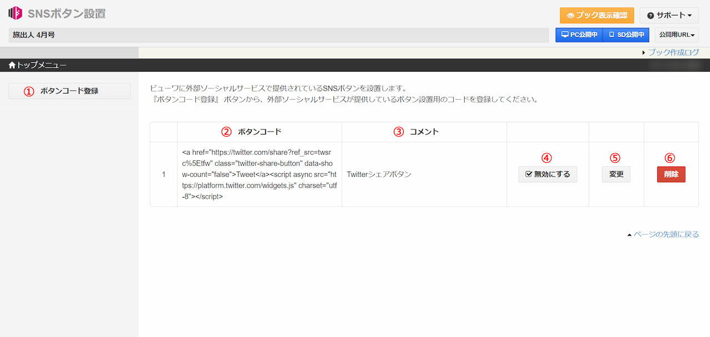The height and width of the screenshot is (337, 710).
Task: Click the ボタンコード登録 button
Action: point(69,90)
